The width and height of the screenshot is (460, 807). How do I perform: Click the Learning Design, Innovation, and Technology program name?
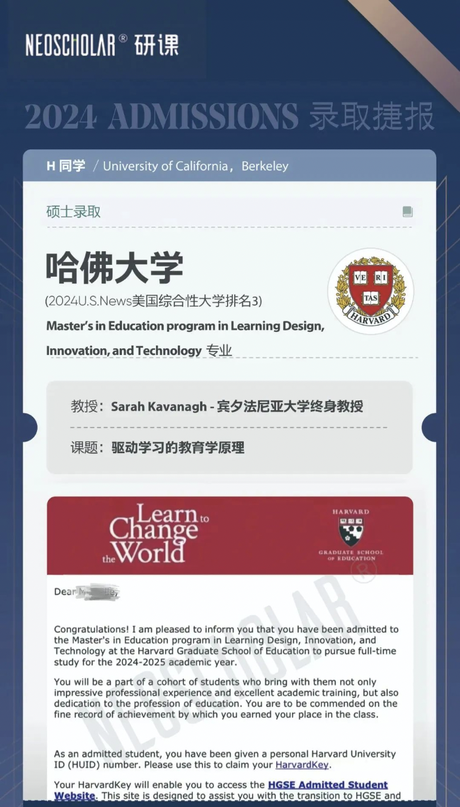click(x=185, y=338)
